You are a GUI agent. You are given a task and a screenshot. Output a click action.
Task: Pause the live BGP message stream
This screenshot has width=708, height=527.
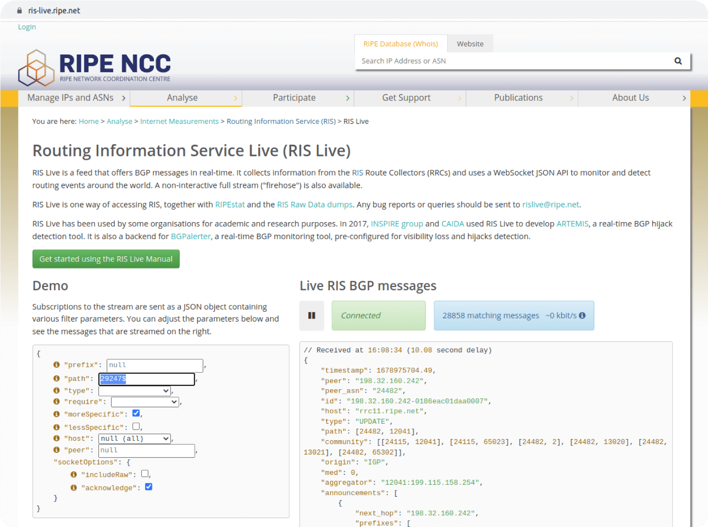pyautogui.click(x=312, y=316)
